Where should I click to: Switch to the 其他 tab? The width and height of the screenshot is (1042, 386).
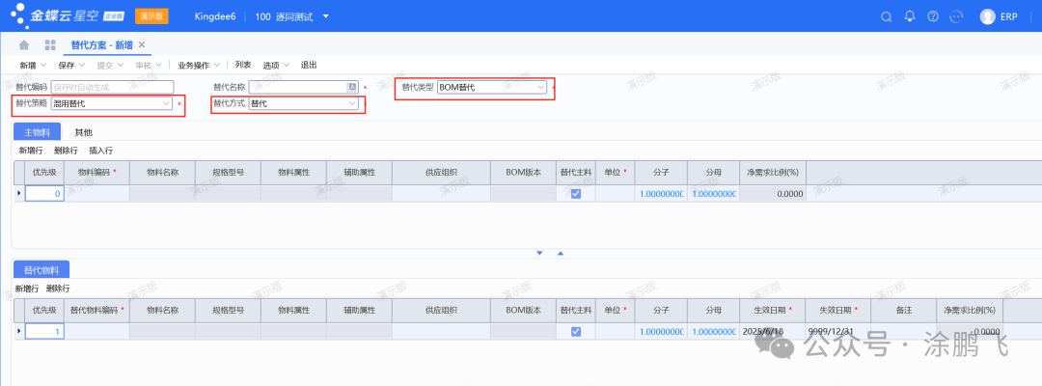(84, 132)
